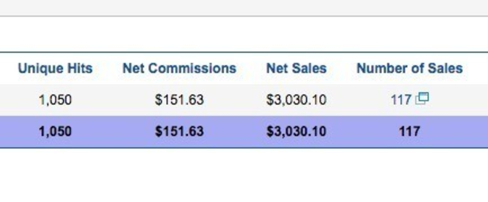Sort by Net Commissions column header
Image resolution: width=488 pixels, height=202 pixels.
coord(179,68)
